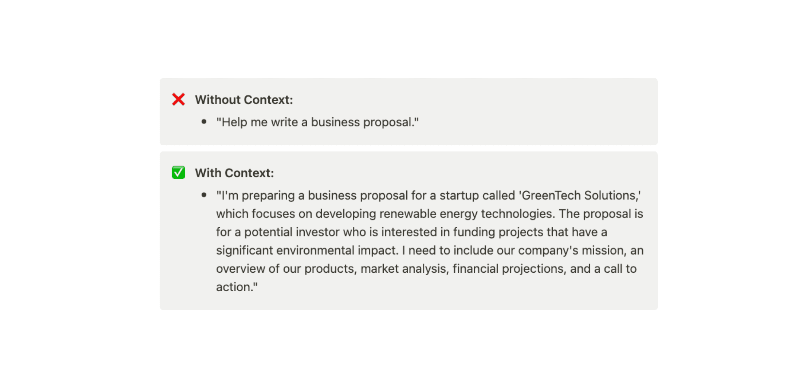Click the red X emoji icon
The width and height of the screenshot is (795, 371).
click(x=178, y=99)
